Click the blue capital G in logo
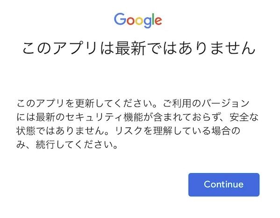280x218 pixels. (120, 19)
